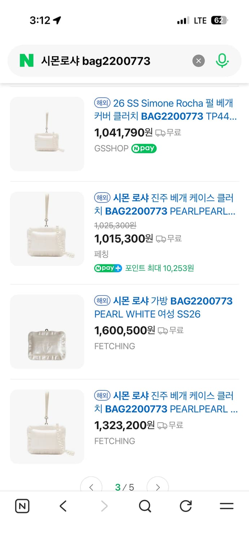Screen dimensions: 249x542
Task: Tap the Naver home icon in bottom bar
Action: point(22,506)
